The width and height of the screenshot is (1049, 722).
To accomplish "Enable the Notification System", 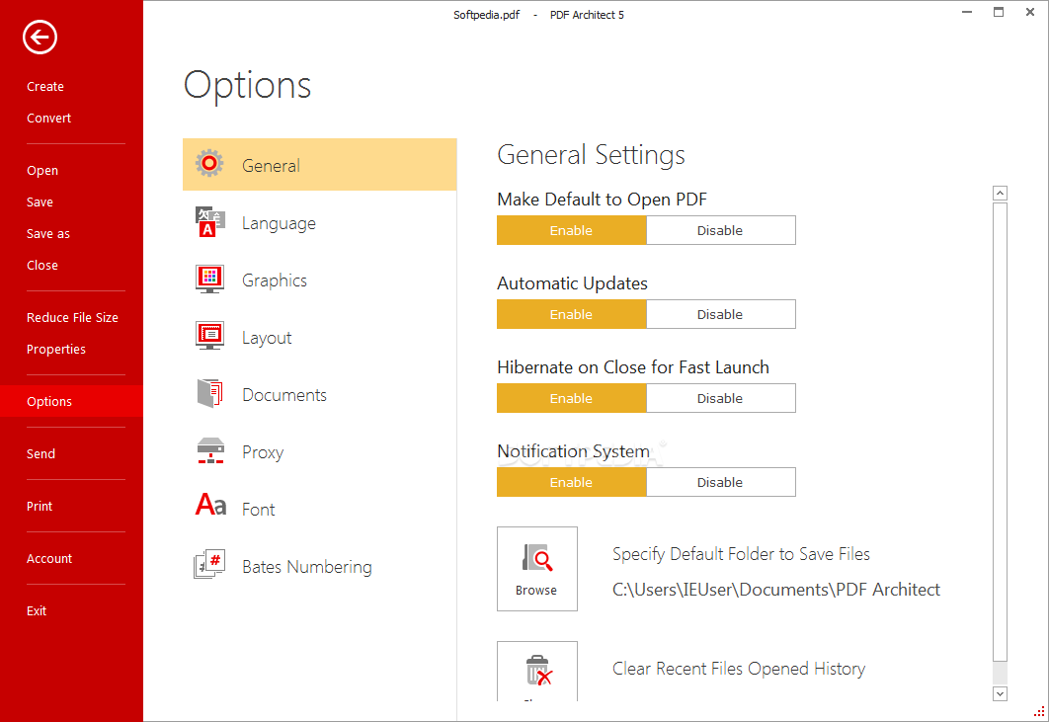I will point(571,482).
